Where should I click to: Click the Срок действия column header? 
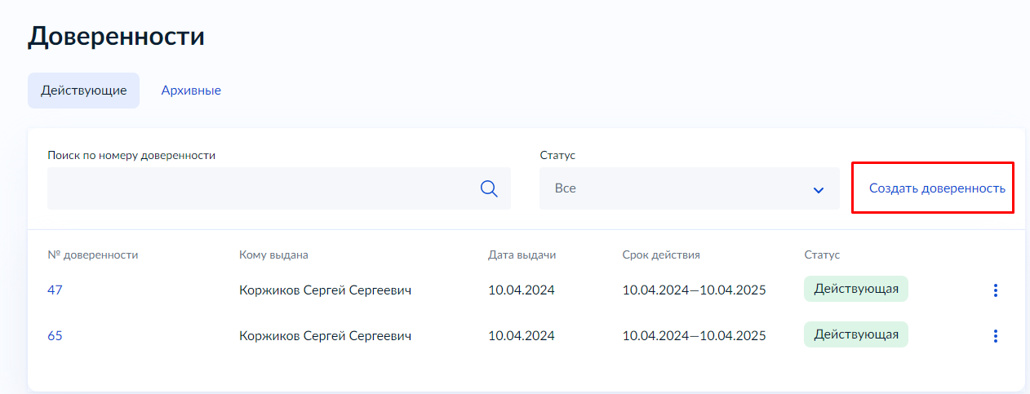[661, 255]
